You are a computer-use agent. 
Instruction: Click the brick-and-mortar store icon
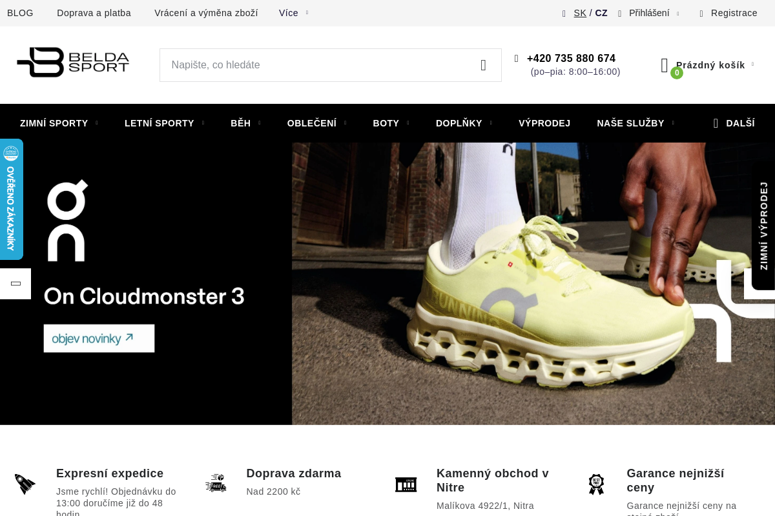(406, 484)
